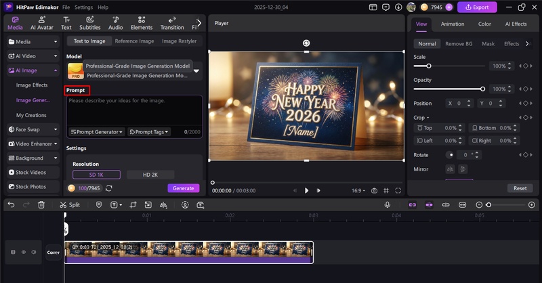Open Remove BG option

459,44
